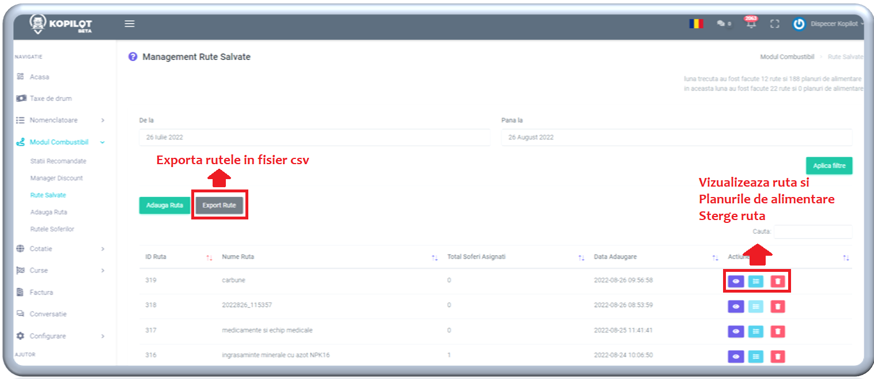Click the Cauta search input field
Screen dimensions: 874x379
click(x=812, y=232)
